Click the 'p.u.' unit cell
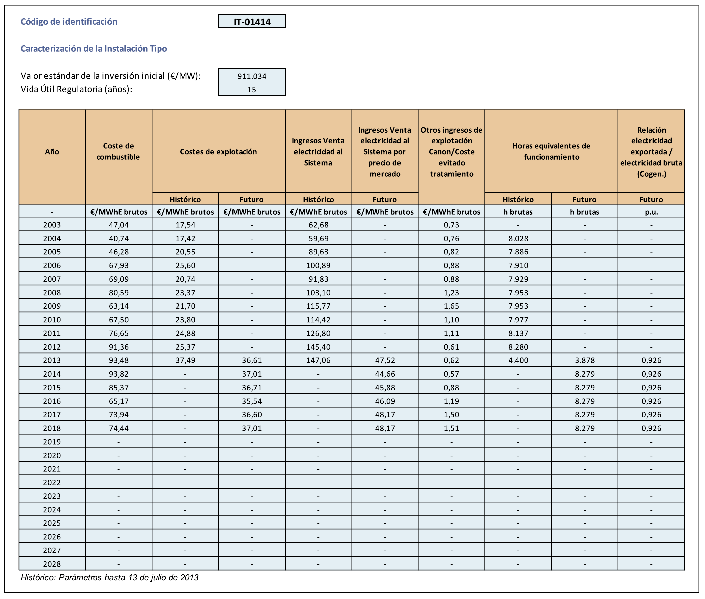This screenshot has height=599, width=705. pyautogui.click(x=651, y=212)
